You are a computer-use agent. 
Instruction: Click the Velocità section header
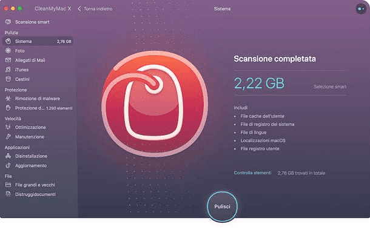(13, 119)
